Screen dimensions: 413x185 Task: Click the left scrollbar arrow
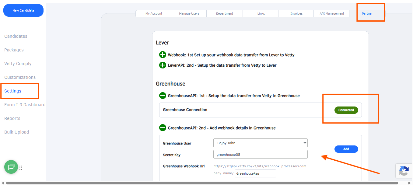coord(3,183)
